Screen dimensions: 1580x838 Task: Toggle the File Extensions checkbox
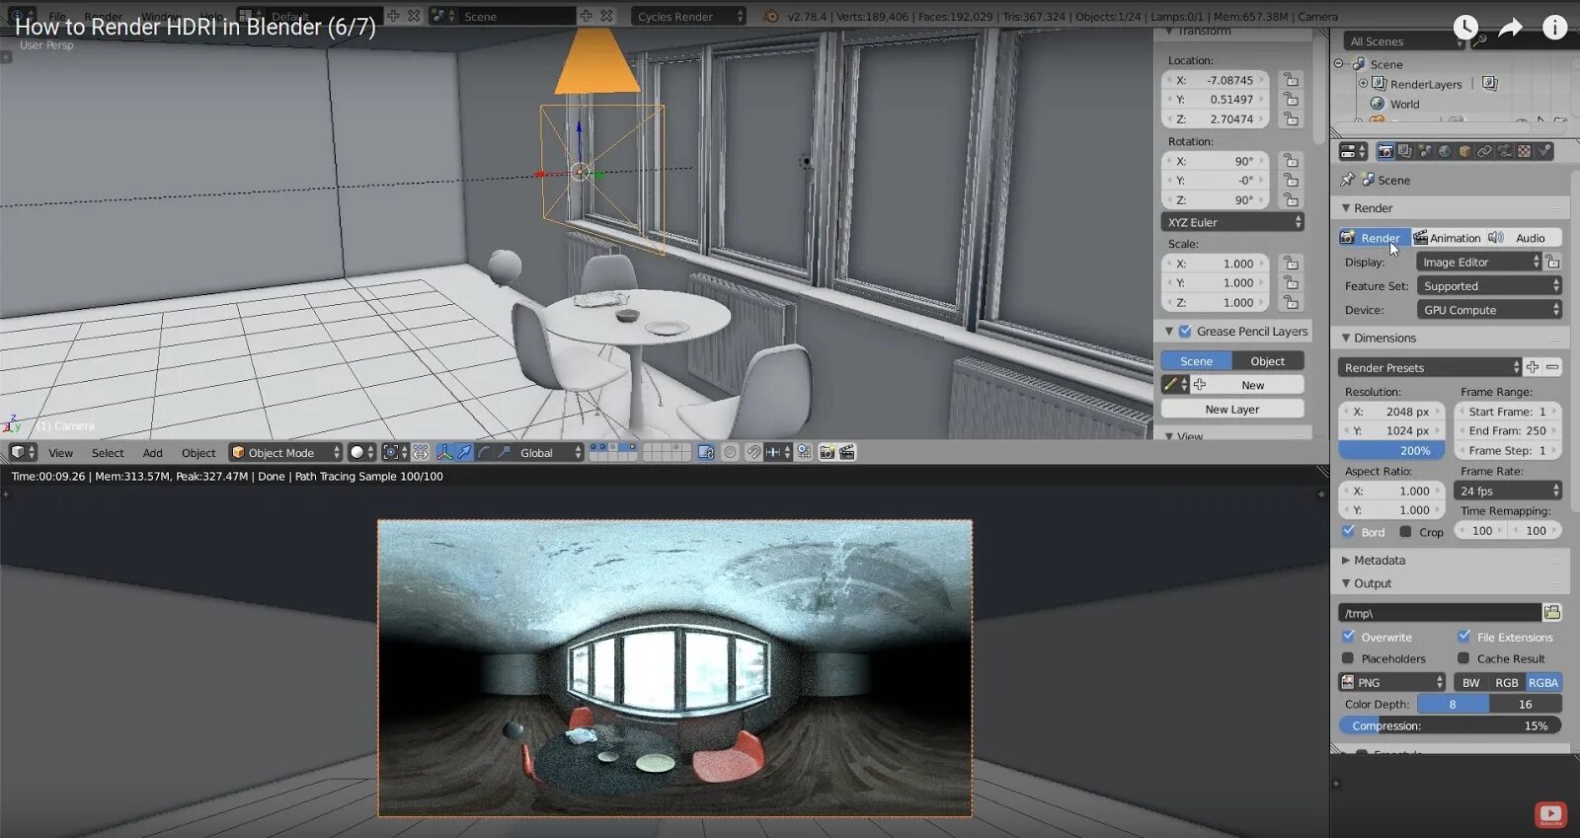[1464, 637]
